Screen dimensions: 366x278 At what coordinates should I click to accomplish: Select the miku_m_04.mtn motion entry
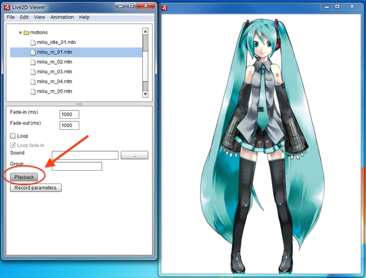click(54, 82)
